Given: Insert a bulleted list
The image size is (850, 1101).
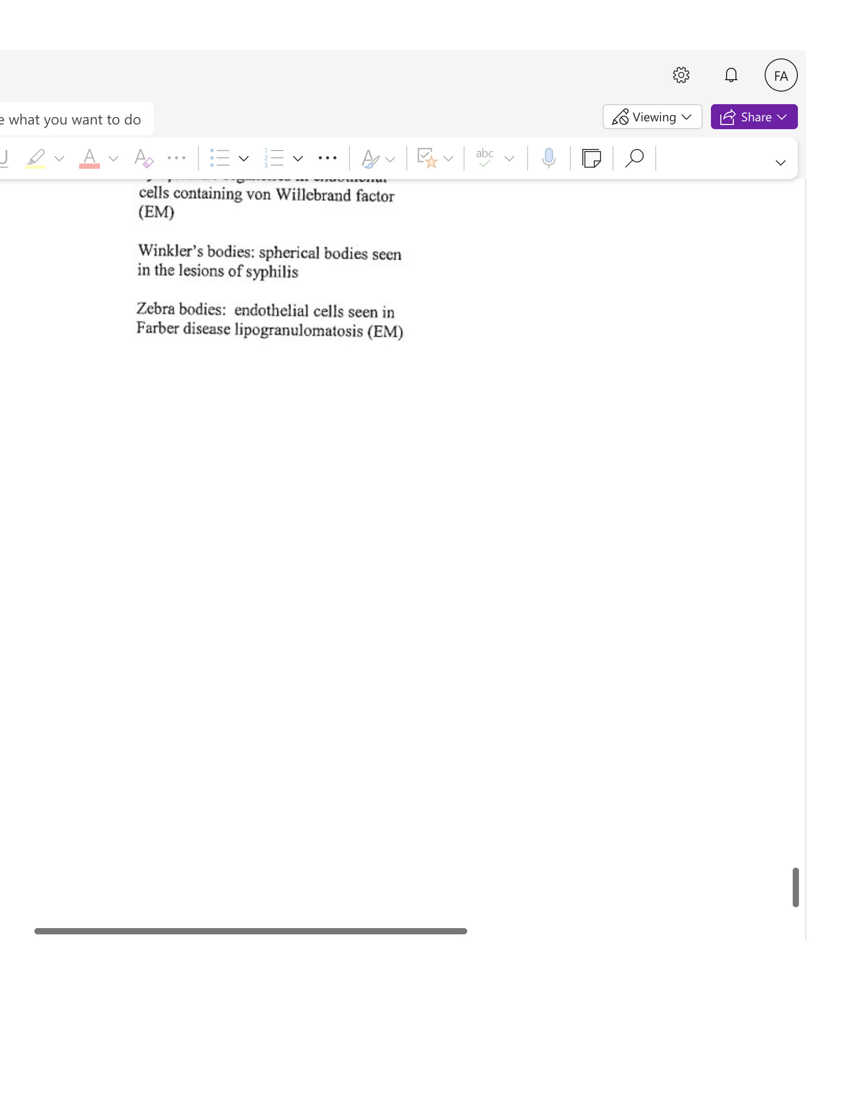Looking at the screenshot, I should [219, 158].
